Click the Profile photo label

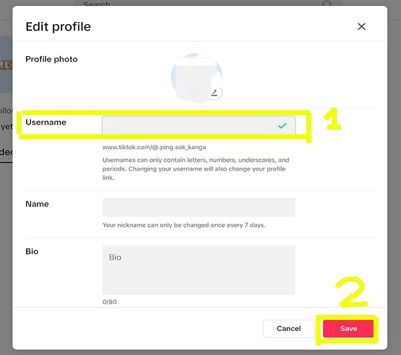point(51,60)
